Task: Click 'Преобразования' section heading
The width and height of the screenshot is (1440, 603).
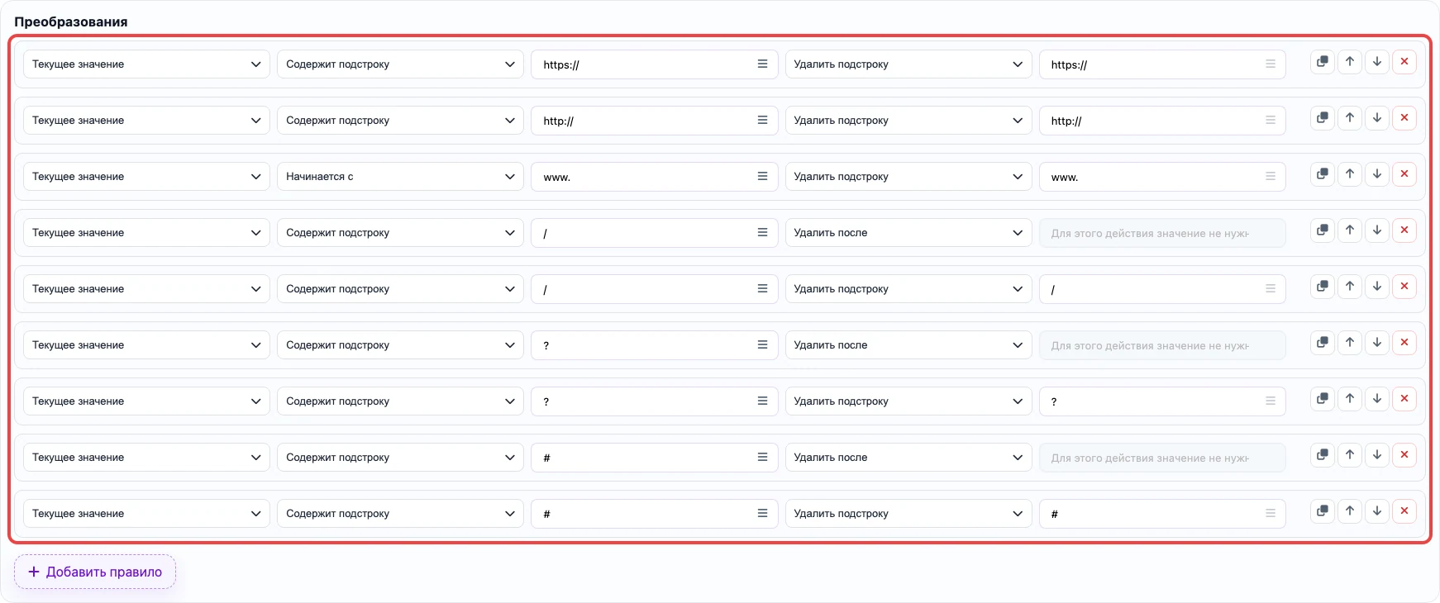Action: click(71, 21)
